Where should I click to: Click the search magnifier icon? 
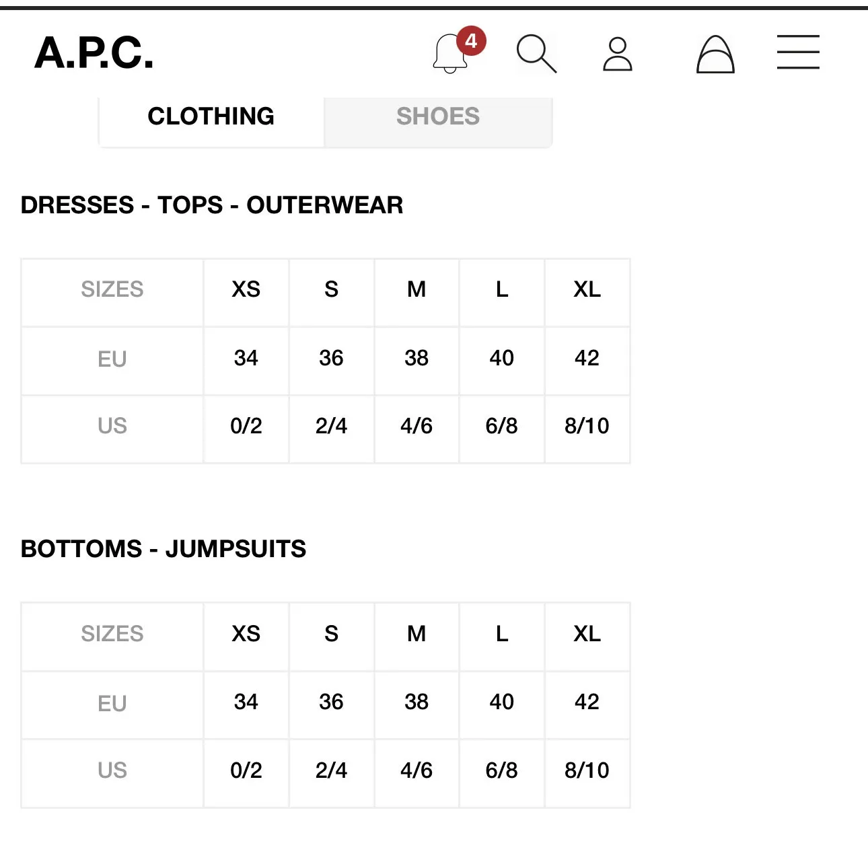pos(536,53)
